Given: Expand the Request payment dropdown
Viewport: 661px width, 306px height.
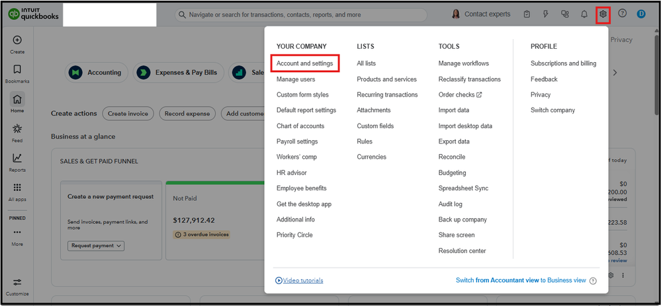Looking at the screenshot, I should [96, 246].
